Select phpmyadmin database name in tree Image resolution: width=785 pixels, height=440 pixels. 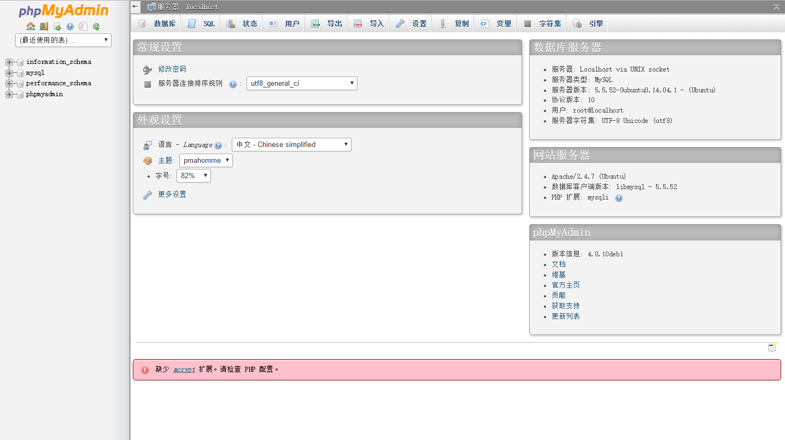[44, 95]
